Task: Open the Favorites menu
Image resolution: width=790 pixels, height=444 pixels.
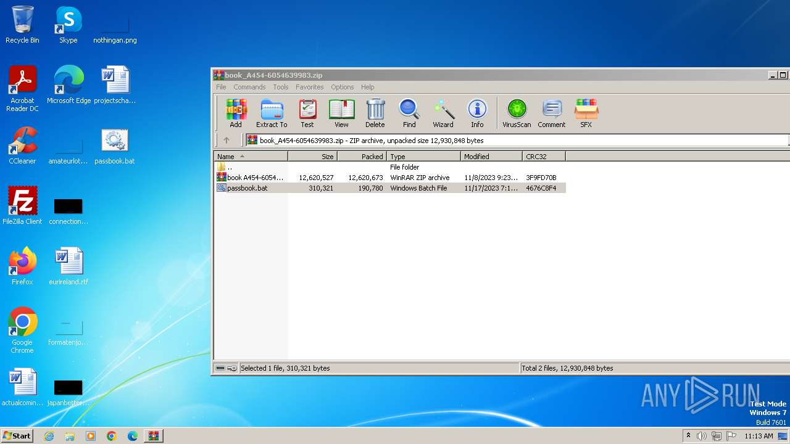Action: tap(309, 87)
